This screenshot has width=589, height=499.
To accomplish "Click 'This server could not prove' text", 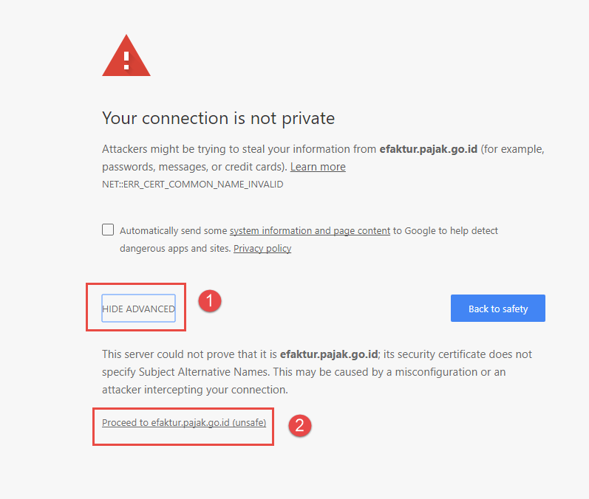I will click(x=168, y=354).
